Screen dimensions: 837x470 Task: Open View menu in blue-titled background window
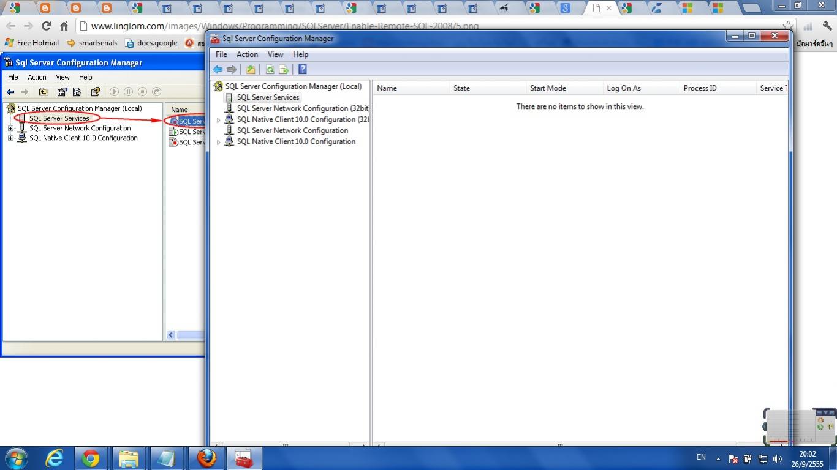[62, 77]
